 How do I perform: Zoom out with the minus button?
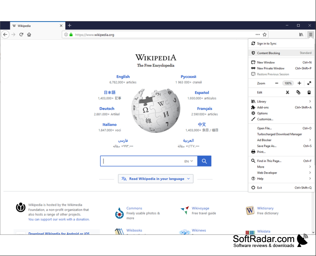pos(277,83)
